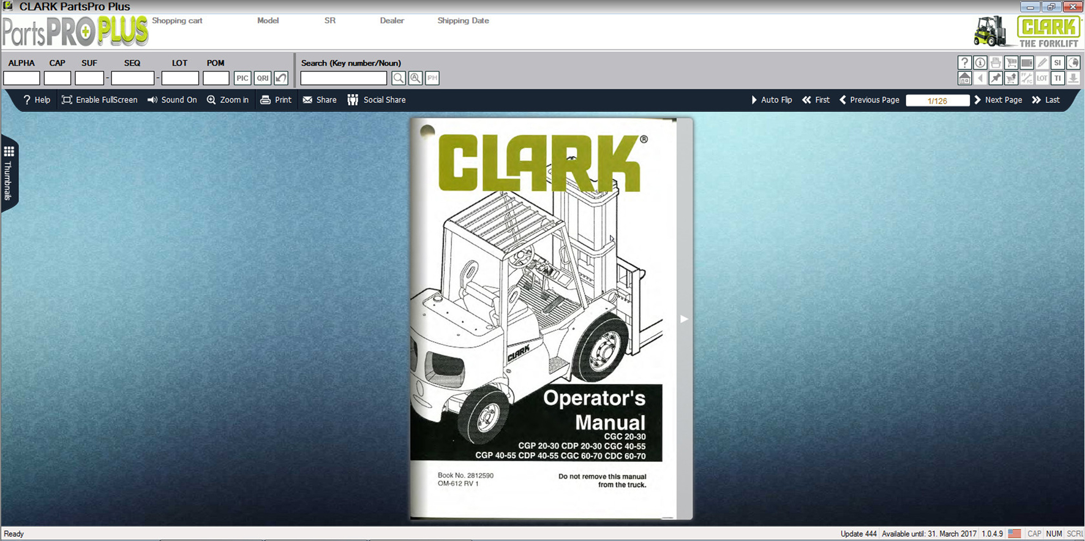Click the cart with upload arrow icon
Screen dimensions: 1085x541
(1011, 78)
